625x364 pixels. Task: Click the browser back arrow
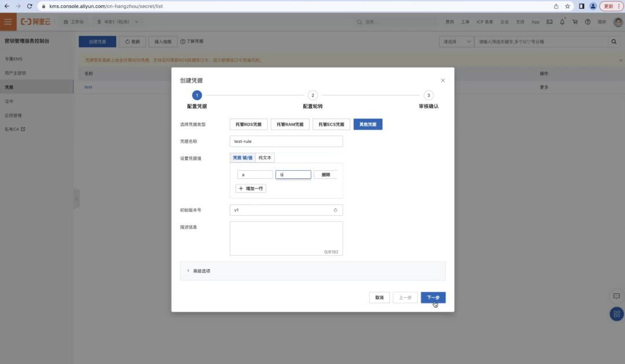7,6
